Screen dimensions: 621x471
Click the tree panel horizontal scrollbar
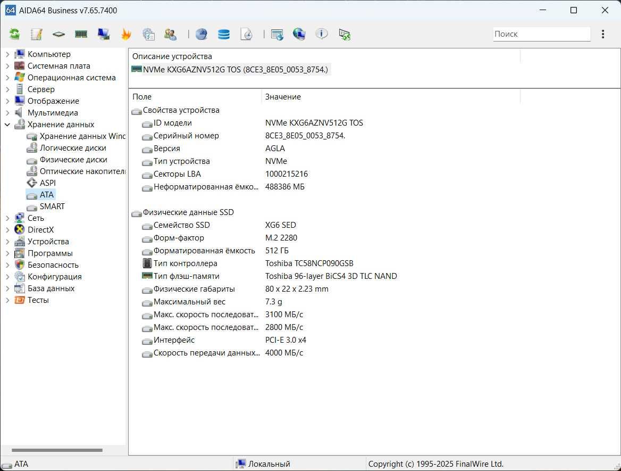(x=57, y=450)
